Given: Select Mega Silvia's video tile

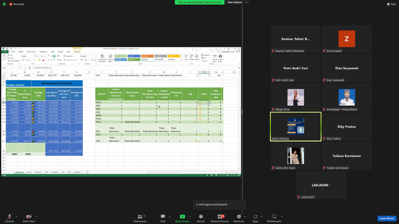Looking at the screenshot, I should point(296,97).
